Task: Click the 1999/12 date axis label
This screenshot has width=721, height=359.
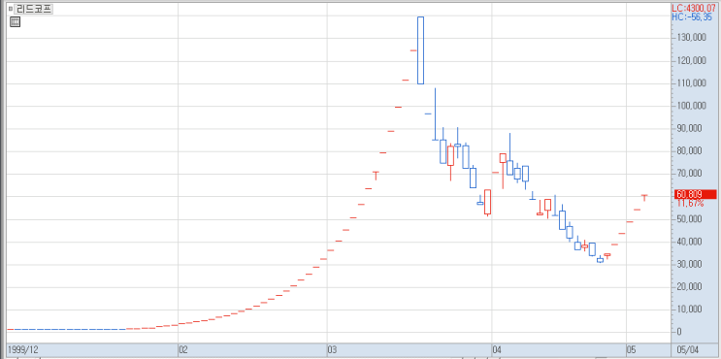Action: [22, 350]
